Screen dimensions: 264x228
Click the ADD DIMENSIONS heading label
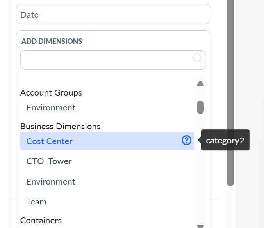tap(52, 41)
